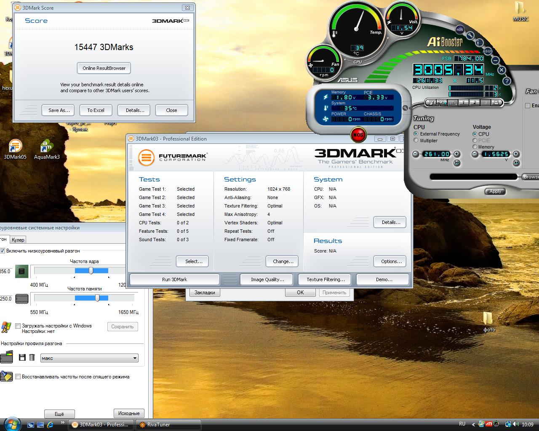Toggle Восстанавливать частоты после спящего режима checkbox
The width and height of the screenshot is (539, 431).
18,377
